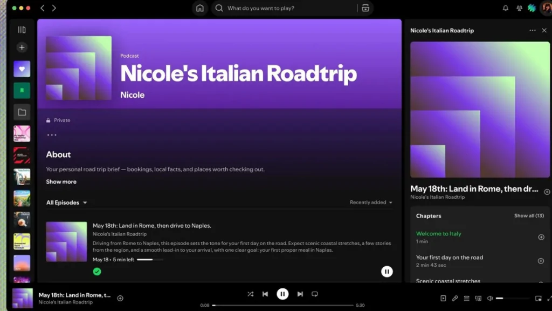This screenshot has height=311, width=552.
Task: Expand the All Episodes dropdown
Action: coord(66,202)
